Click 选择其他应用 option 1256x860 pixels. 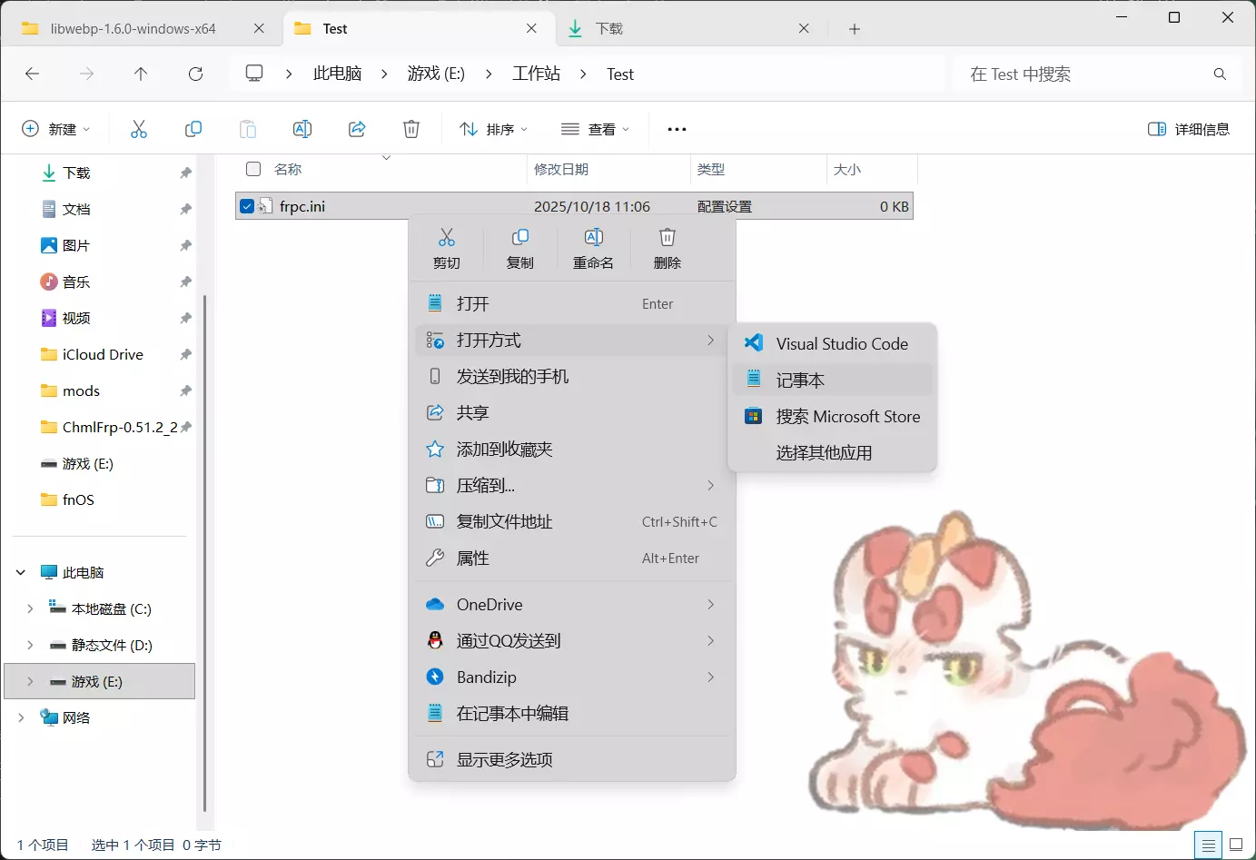(x=832, y=452)
